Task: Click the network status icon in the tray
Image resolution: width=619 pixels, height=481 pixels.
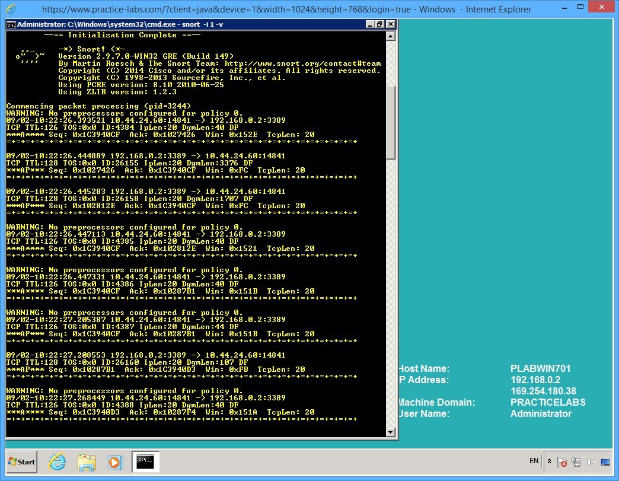Action: [x=576, y=462]
